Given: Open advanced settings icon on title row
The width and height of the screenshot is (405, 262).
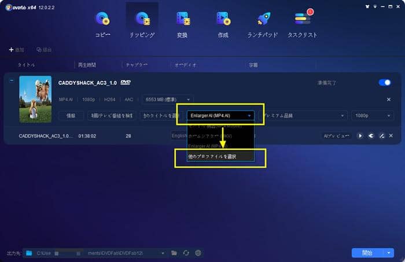Looking at the screenshot, I should tap(371, 136).
